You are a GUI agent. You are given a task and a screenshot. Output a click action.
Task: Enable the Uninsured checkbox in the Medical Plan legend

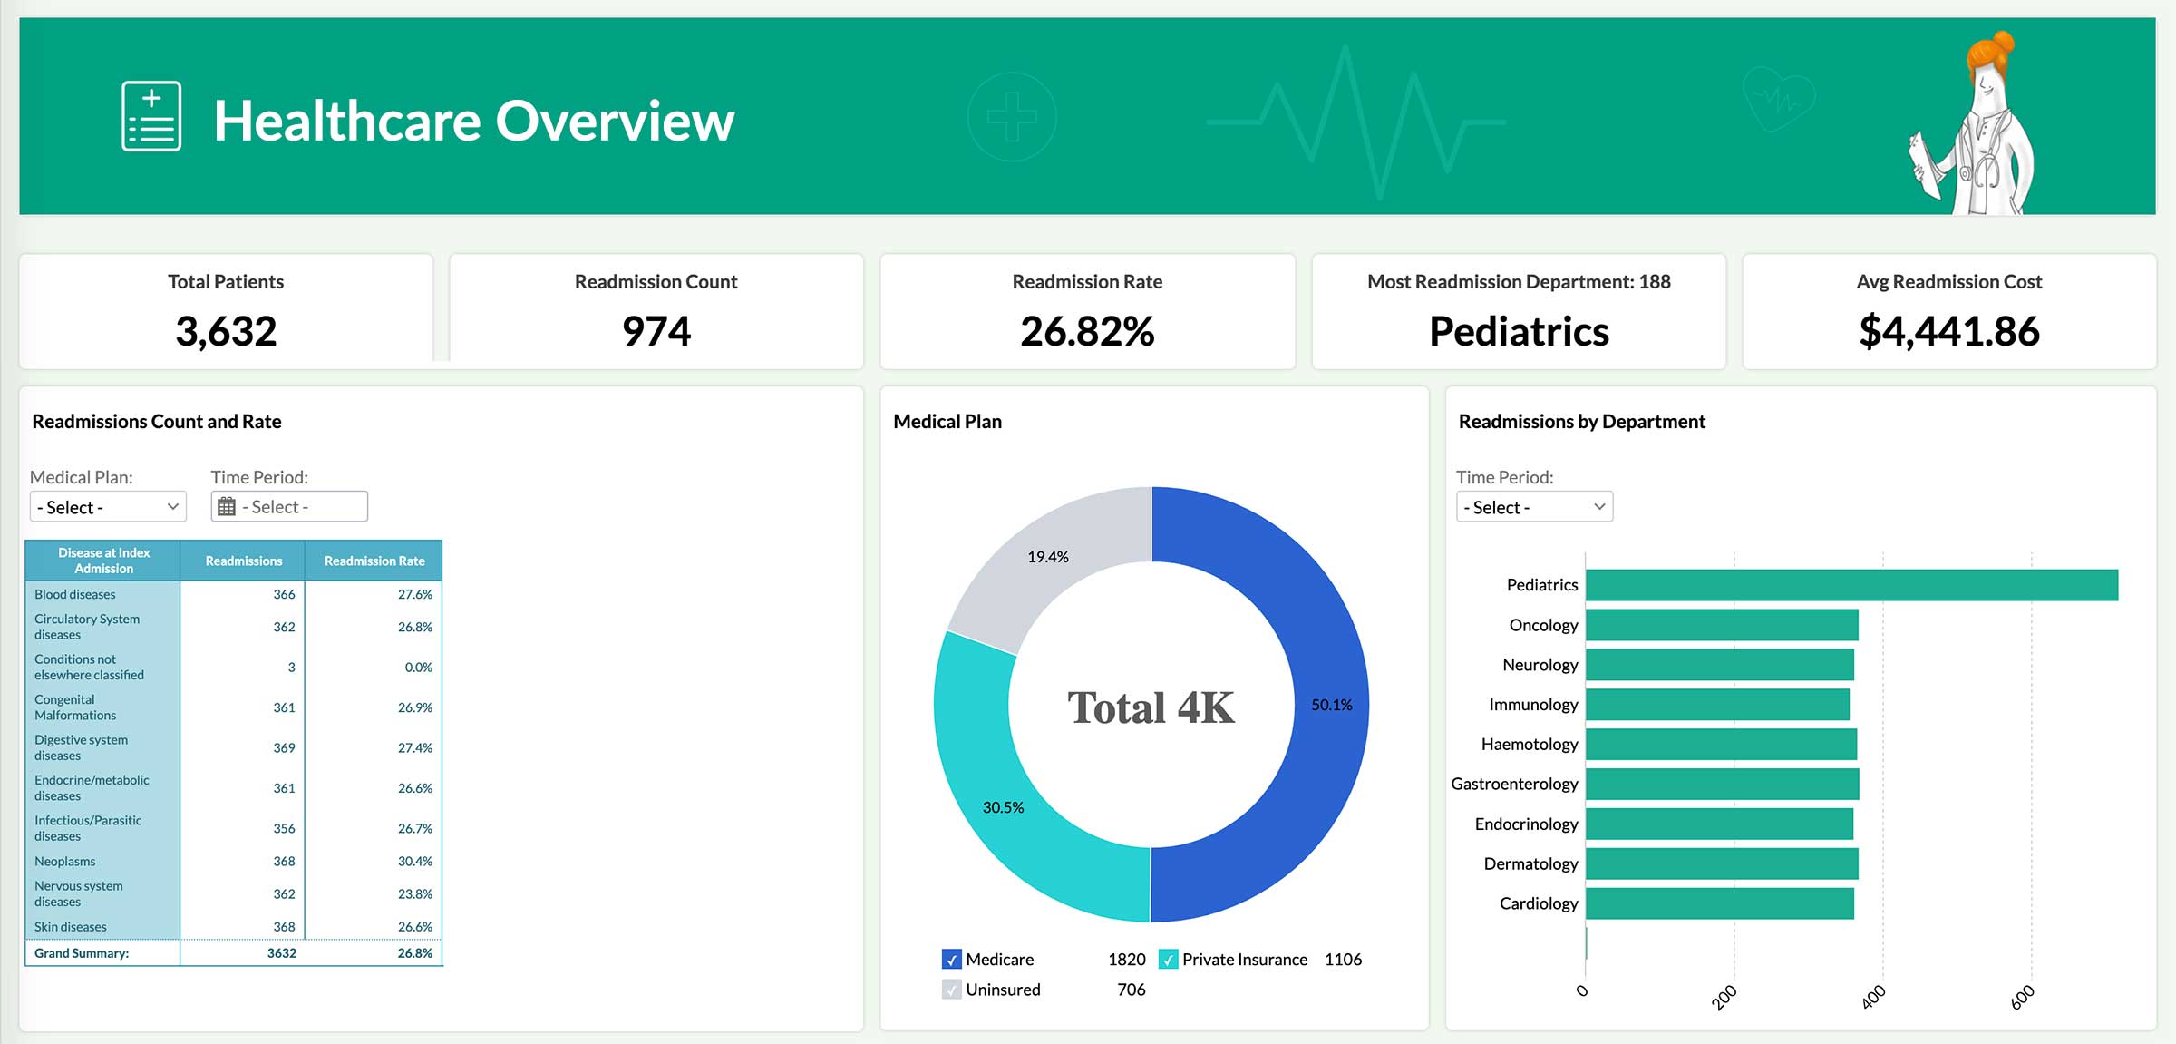(950, 990)
